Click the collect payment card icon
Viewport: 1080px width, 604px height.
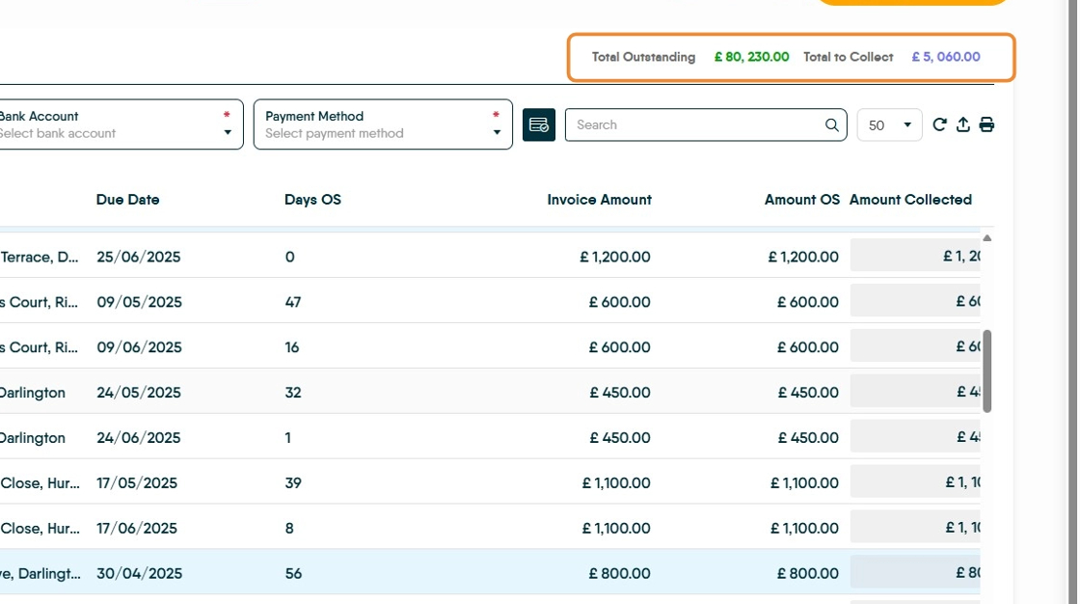pos(539,125)
